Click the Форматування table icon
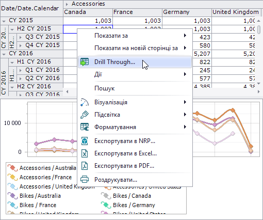This screenshot has width=263, height=220. (85, 127)
